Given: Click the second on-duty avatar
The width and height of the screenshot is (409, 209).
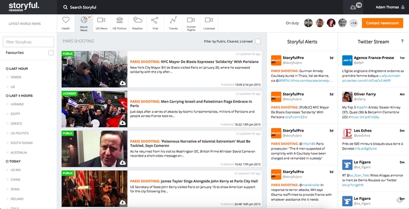Looking at the screenshot, I should click(x=320, y=23).
